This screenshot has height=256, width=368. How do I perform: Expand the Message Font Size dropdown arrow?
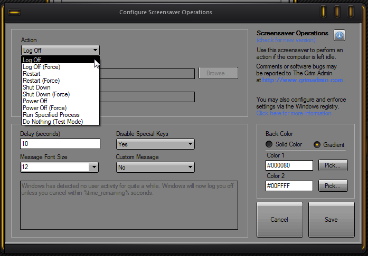94,167
